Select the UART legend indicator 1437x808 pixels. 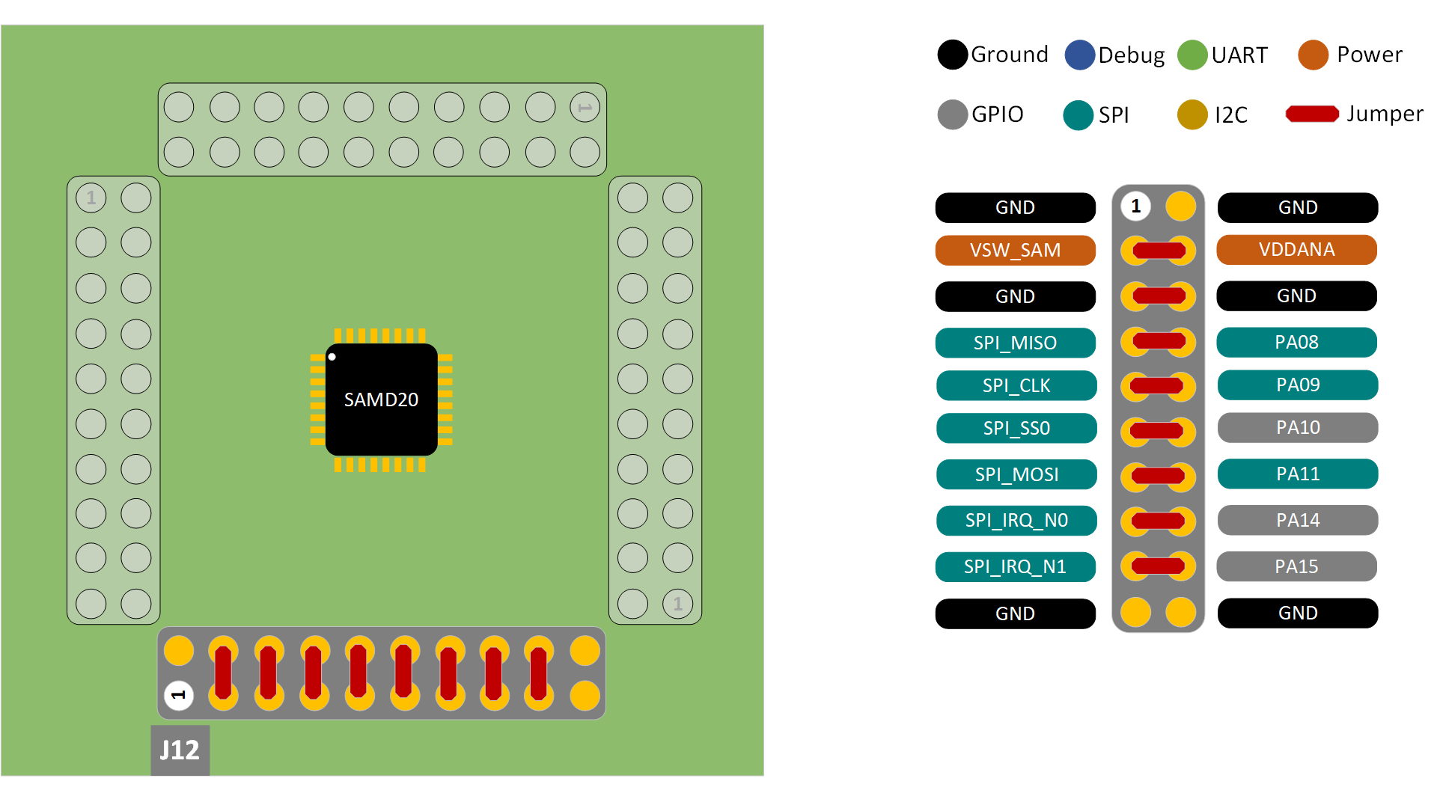point(1192,55)
